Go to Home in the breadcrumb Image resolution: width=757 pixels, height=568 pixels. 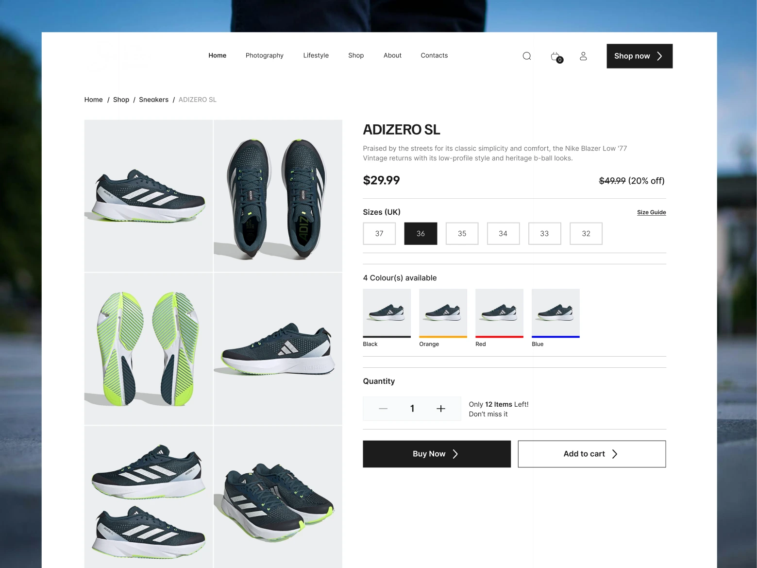[x=93, y=100]
